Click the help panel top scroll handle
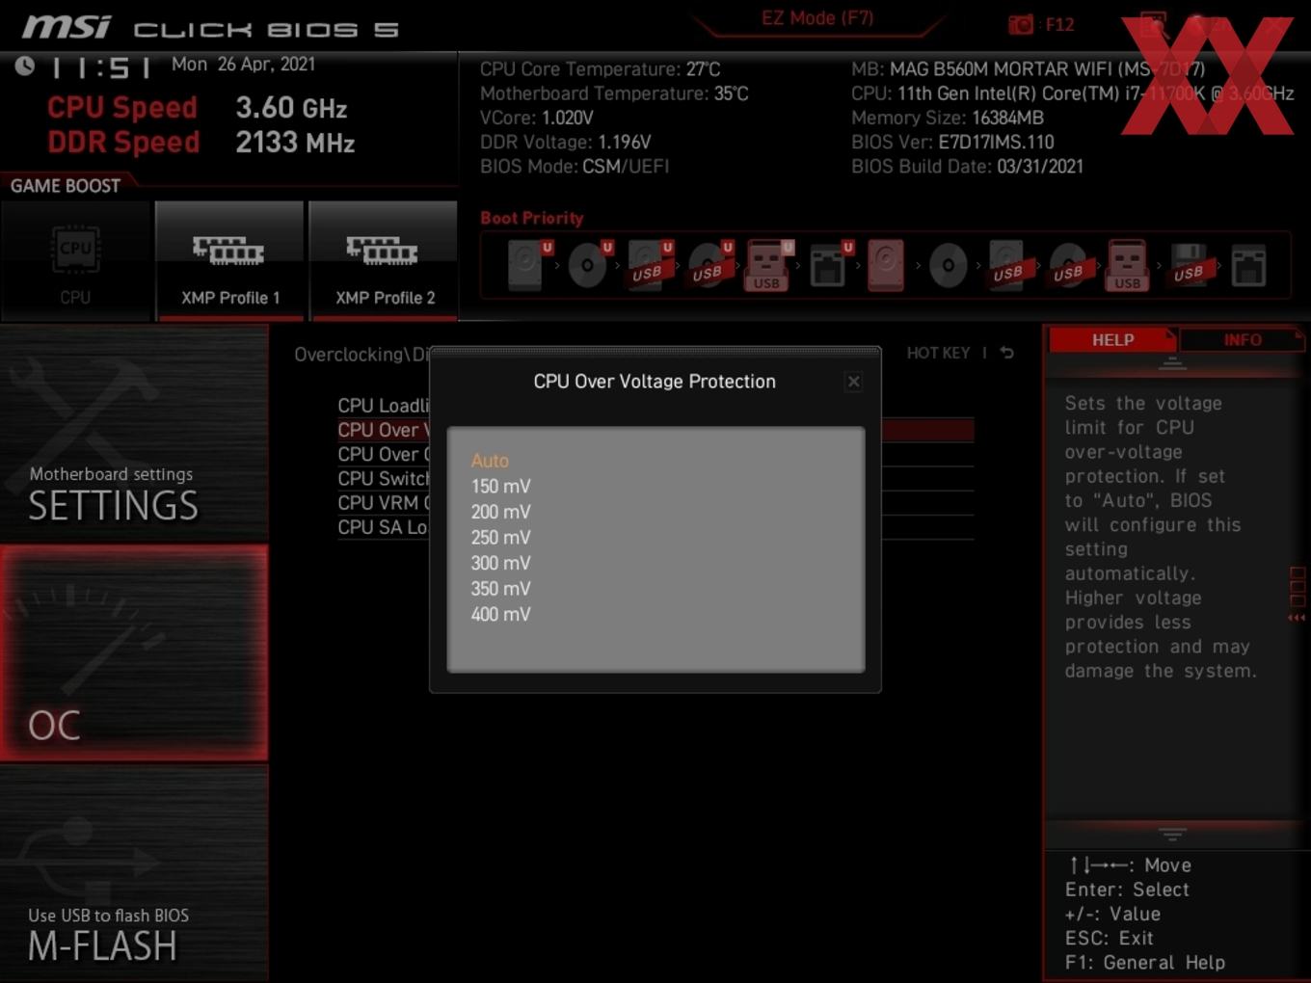This screenshot has height=983, width=1311. [x=1172, y=364]
